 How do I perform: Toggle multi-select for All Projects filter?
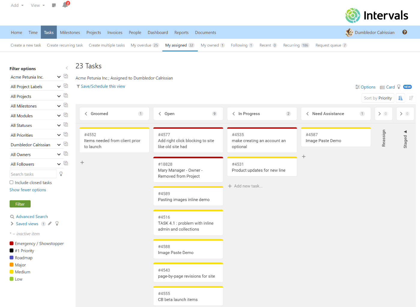pos(66,96)
